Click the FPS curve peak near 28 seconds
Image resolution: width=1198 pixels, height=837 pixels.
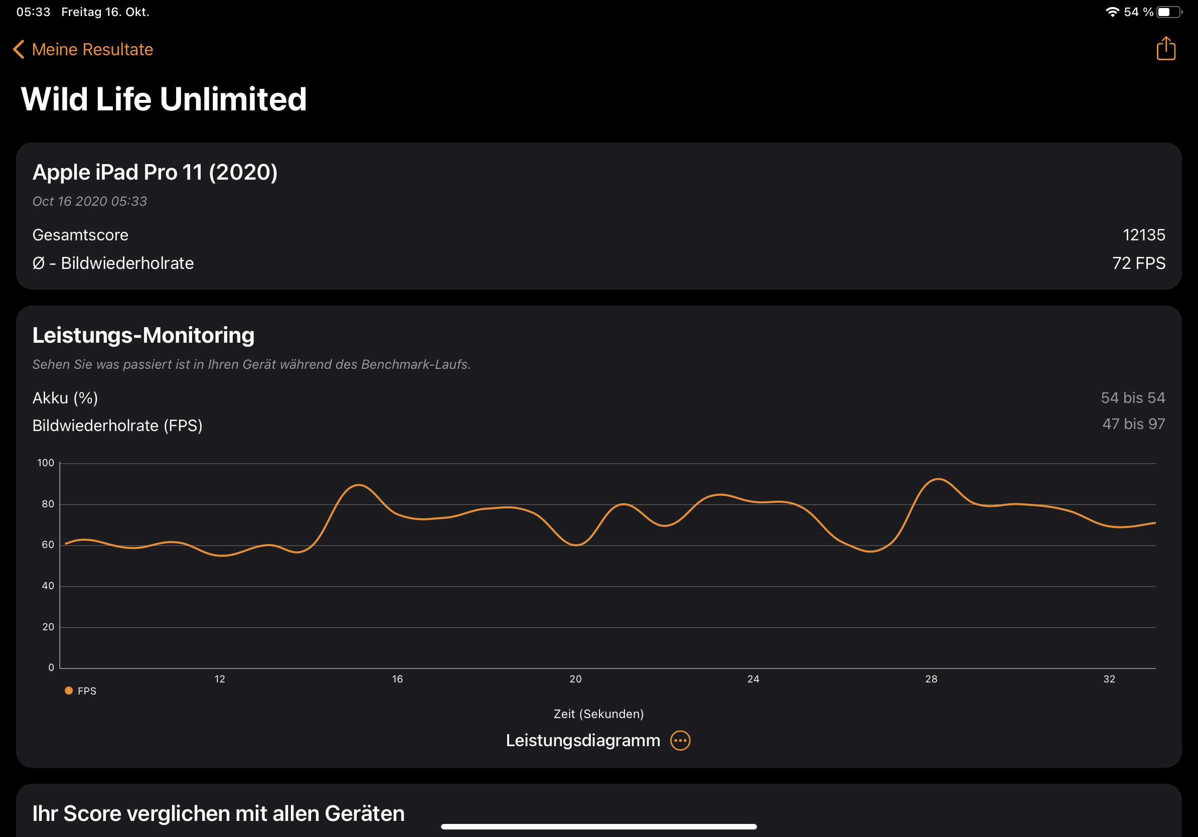(938, 479)
